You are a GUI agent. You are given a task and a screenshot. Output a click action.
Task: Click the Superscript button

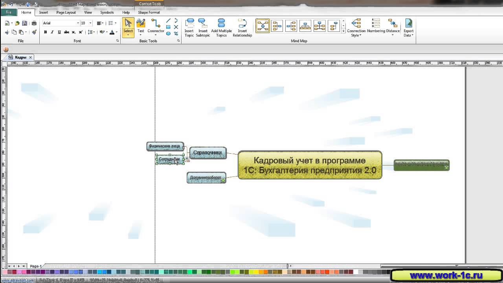tap(81, 32)
